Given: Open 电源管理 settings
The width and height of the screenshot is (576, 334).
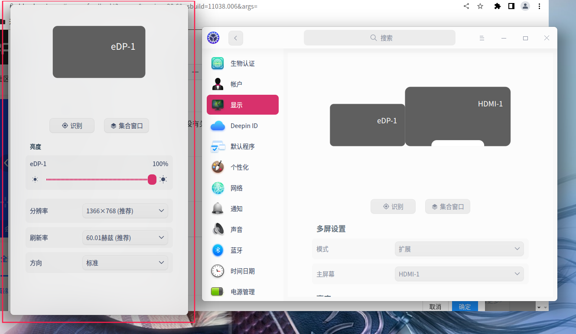Looking at the screenshot, I should (x=243, y=292).
